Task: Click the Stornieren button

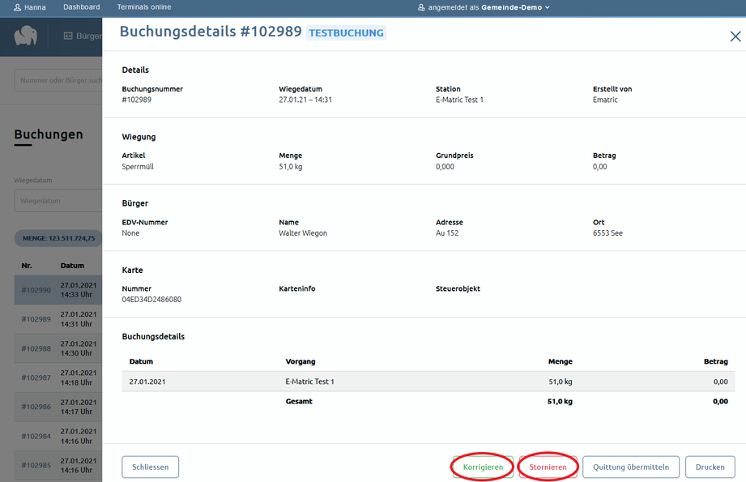Action: (x=548, y=467)
